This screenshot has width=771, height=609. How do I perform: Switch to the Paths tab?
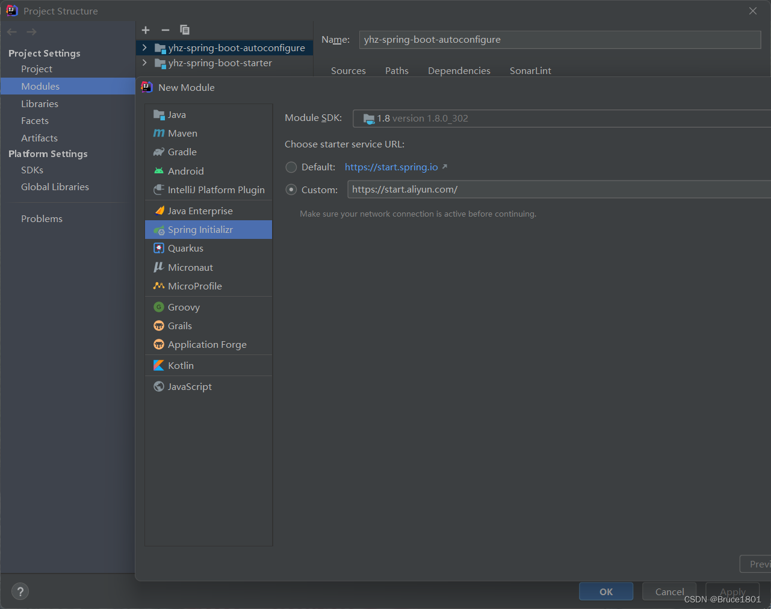pyautogui.click(x=397, y=71)
